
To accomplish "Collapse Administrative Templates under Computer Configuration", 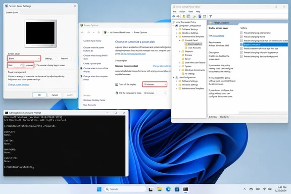I will click(x=177, y=37).
